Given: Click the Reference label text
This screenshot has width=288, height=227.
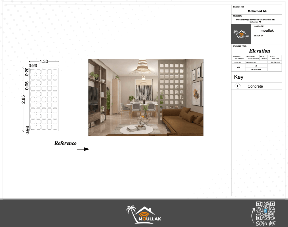Looking at the screenshot, I should pyautogui.click(x=65, y=143).
